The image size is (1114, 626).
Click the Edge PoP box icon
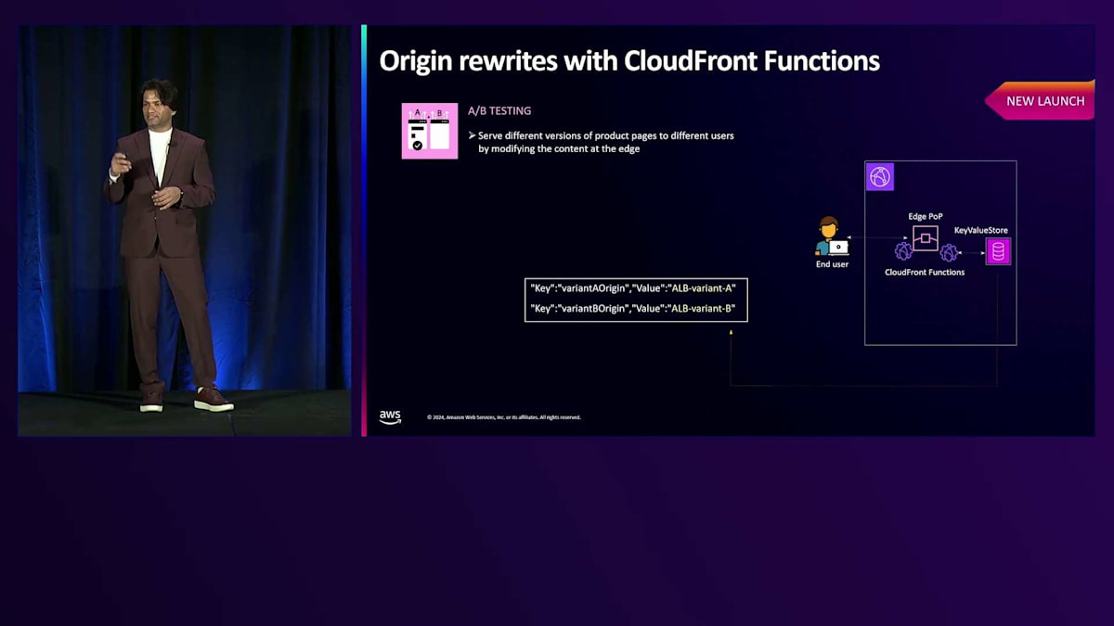(x=926, y=238)
